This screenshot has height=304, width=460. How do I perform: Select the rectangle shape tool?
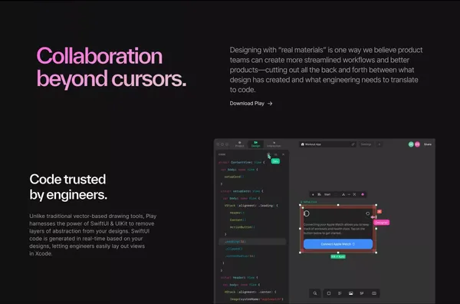pos(329,293)
